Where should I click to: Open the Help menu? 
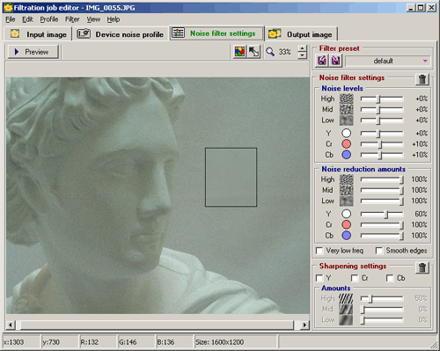tap(114, 19)
